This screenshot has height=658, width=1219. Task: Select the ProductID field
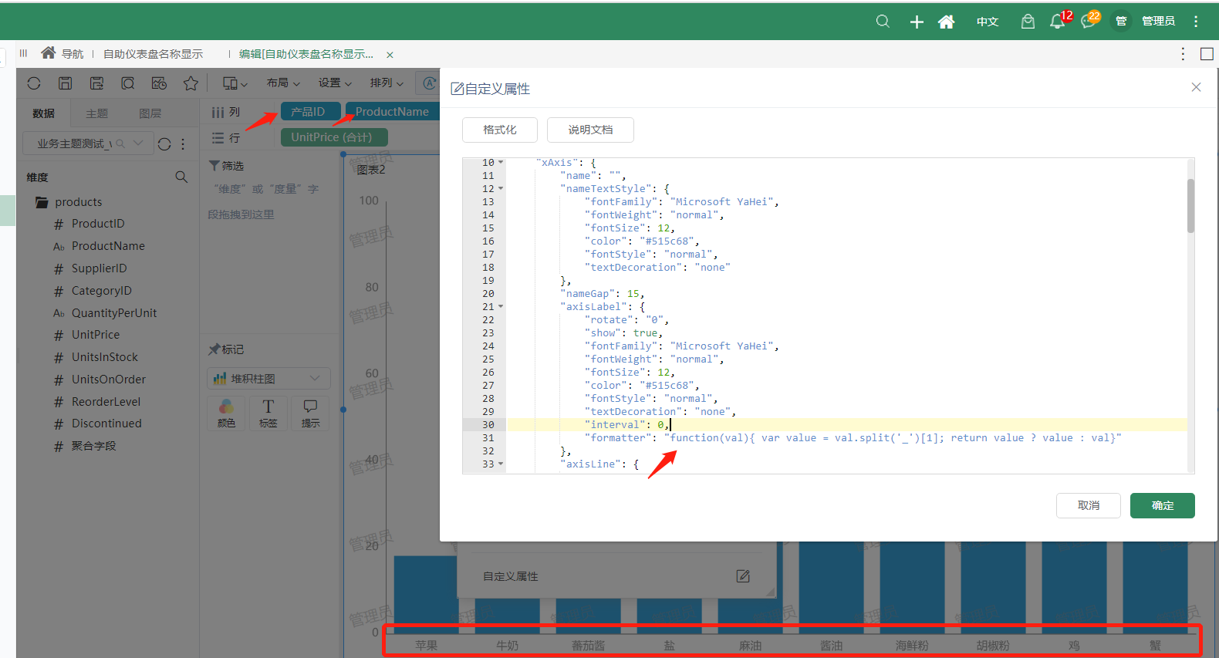pos(98,224)
